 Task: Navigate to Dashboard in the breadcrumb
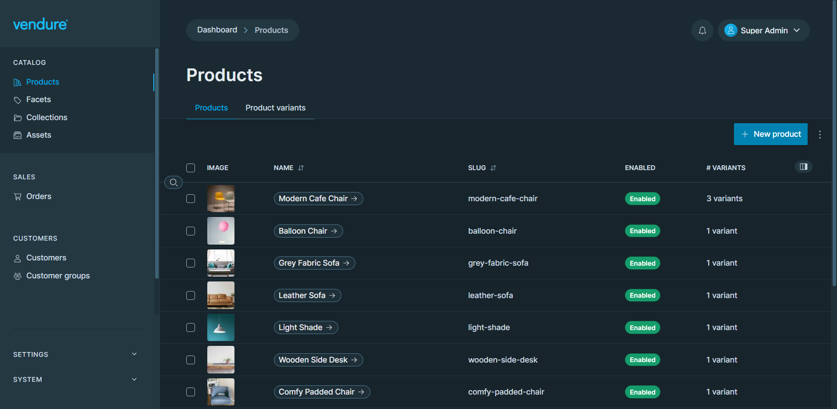(217, 30)
